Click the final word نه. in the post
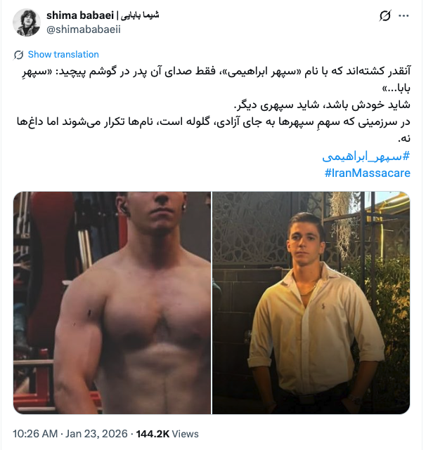This screenshot has width=433, height=450. point(404,138)
